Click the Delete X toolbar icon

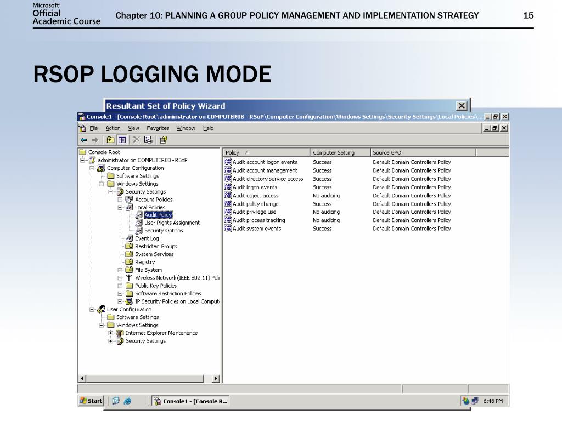click(x=137, y=140)
